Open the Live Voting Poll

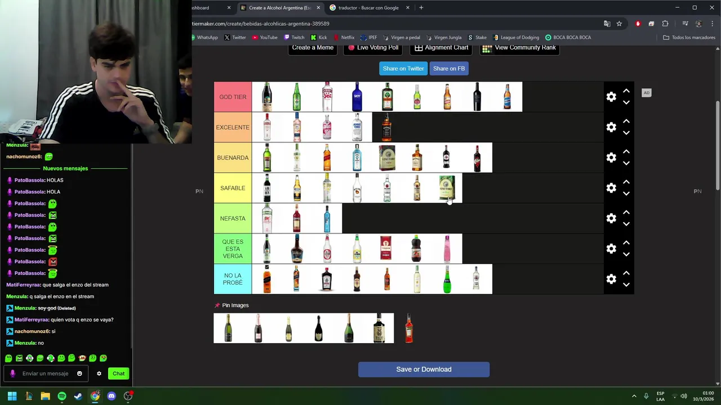point(373,48)
